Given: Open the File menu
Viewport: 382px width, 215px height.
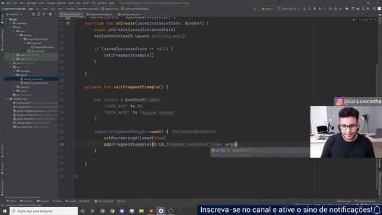Looking at the screenshot, I should point(9,3).
